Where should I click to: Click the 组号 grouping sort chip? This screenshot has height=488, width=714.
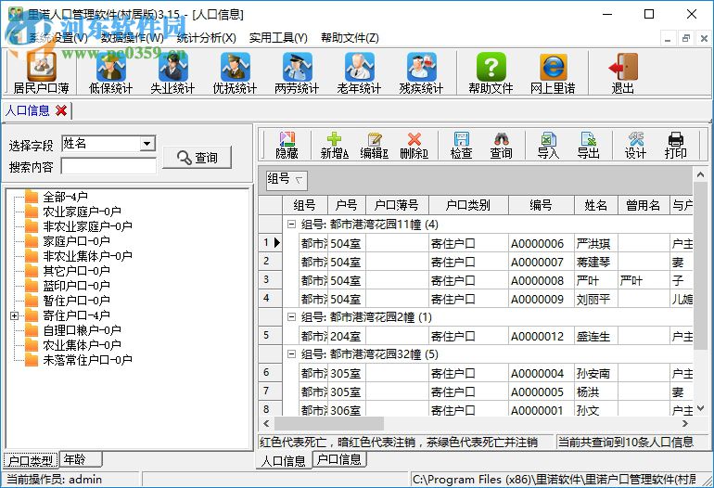coord(287,180)
